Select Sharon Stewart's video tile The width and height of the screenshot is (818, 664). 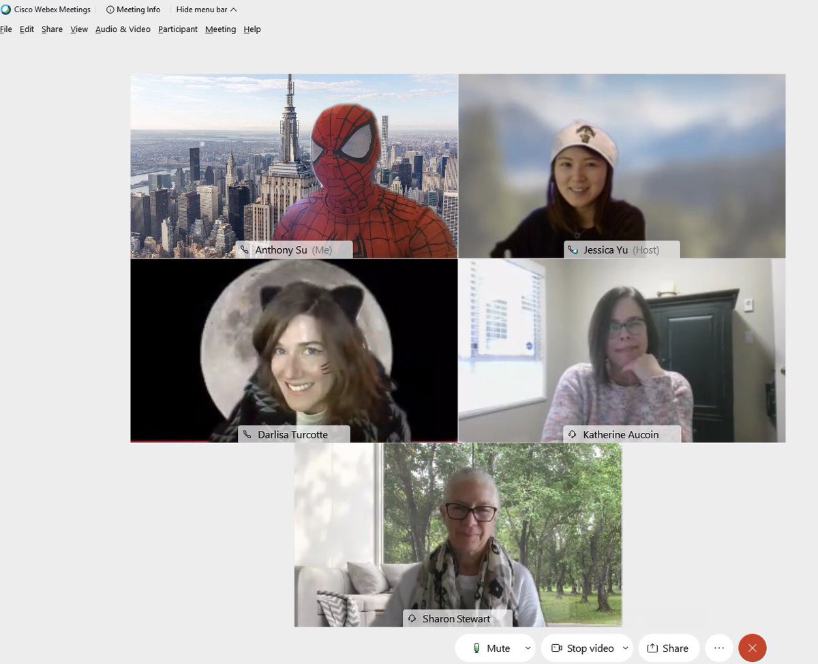click(x=458, y=534)
